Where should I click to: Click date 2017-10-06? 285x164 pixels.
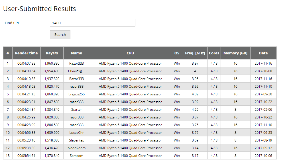click(263, 156)
